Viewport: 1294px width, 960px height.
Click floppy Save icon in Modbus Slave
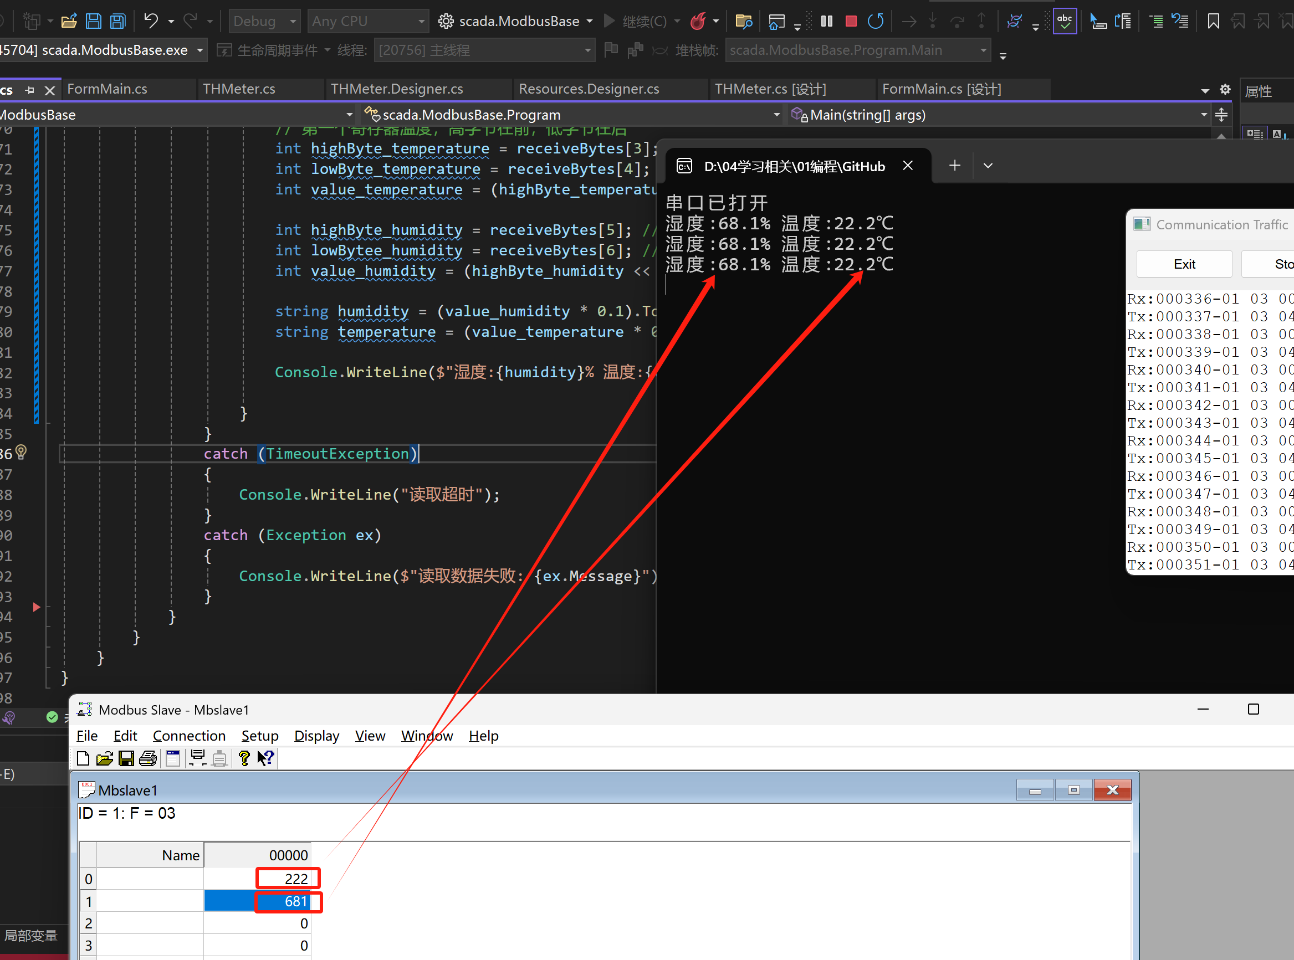(126, 758)
